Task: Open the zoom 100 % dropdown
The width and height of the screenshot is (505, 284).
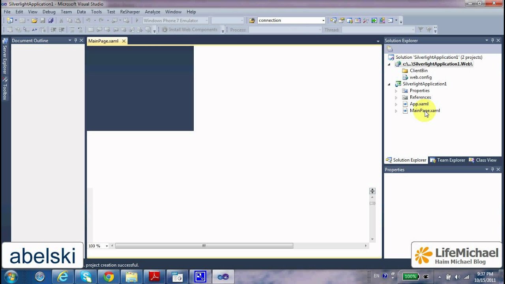Action: click(107, 246)
